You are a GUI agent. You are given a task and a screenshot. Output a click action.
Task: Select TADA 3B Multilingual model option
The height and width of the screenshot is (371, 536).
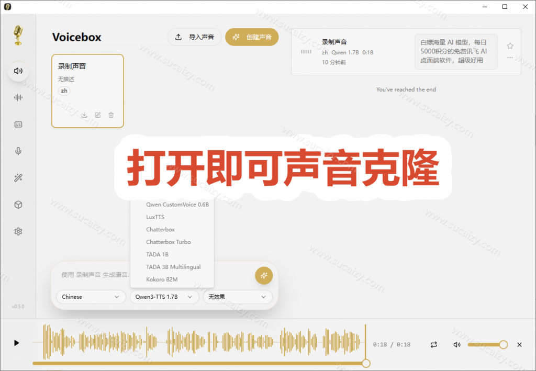tap(172, 267)
